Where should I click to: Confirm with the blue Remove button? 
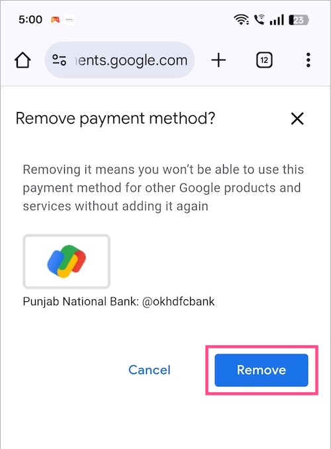[x=261, y=370]
